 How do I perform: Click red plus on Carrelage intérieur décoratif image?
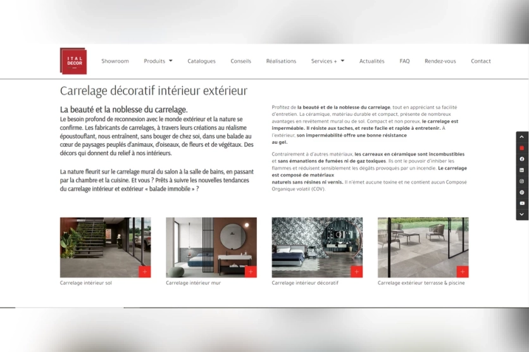(x=357, y=272)
